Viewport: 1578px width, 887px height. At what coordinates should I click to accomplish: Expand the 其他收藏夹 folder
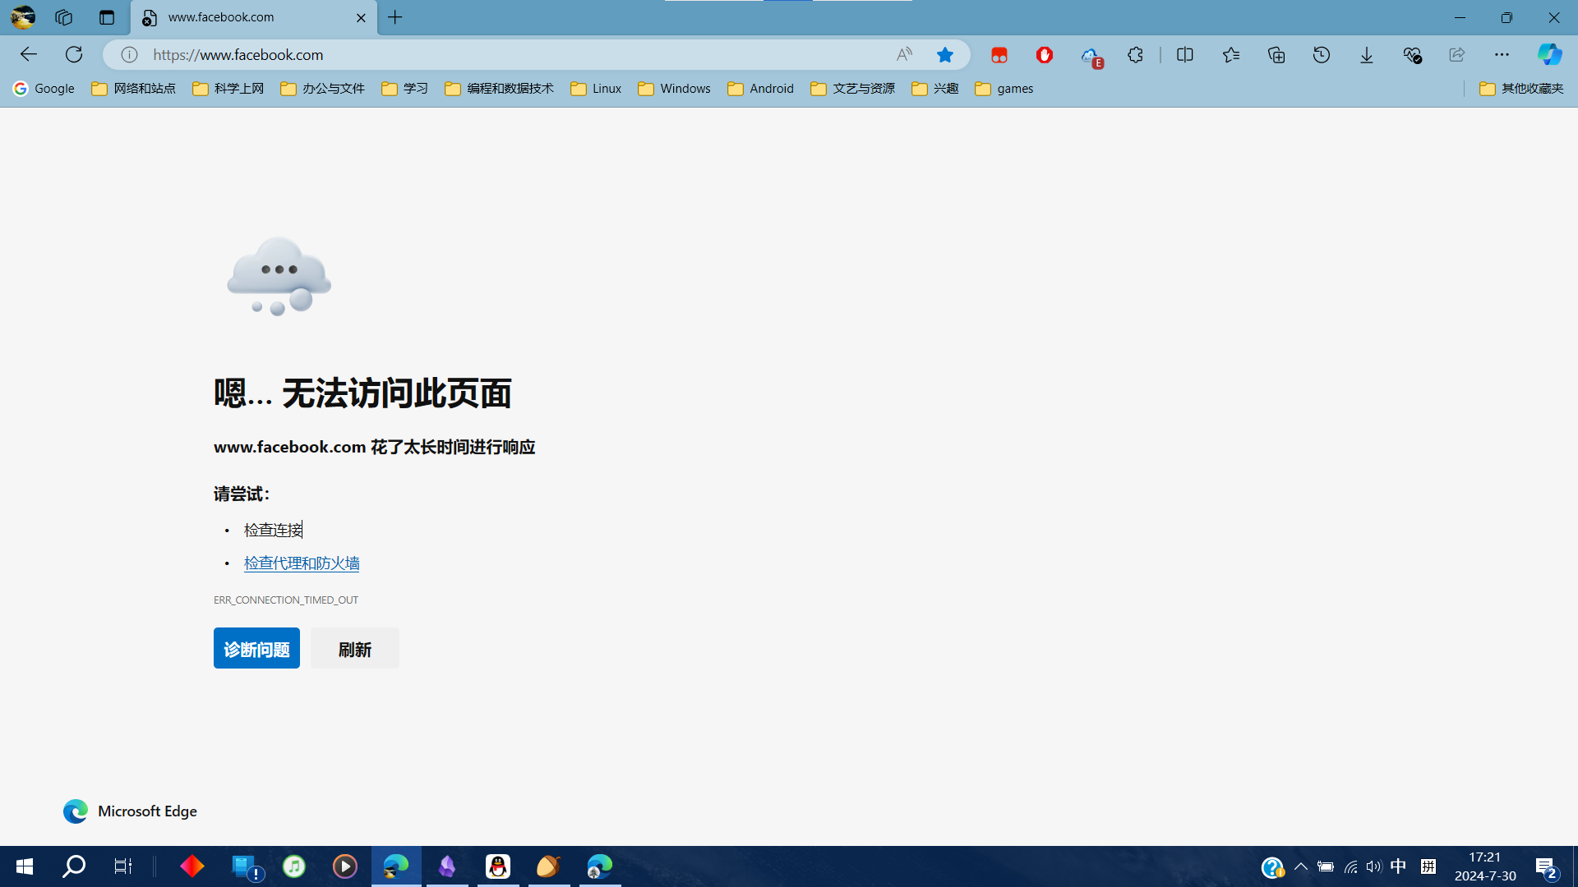(1521, 89)
